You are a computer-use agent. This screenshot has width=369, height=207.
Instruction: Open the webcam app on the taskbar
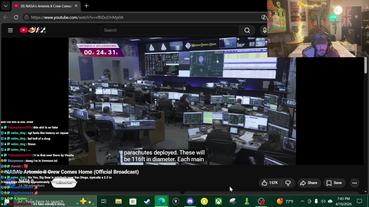176,201
